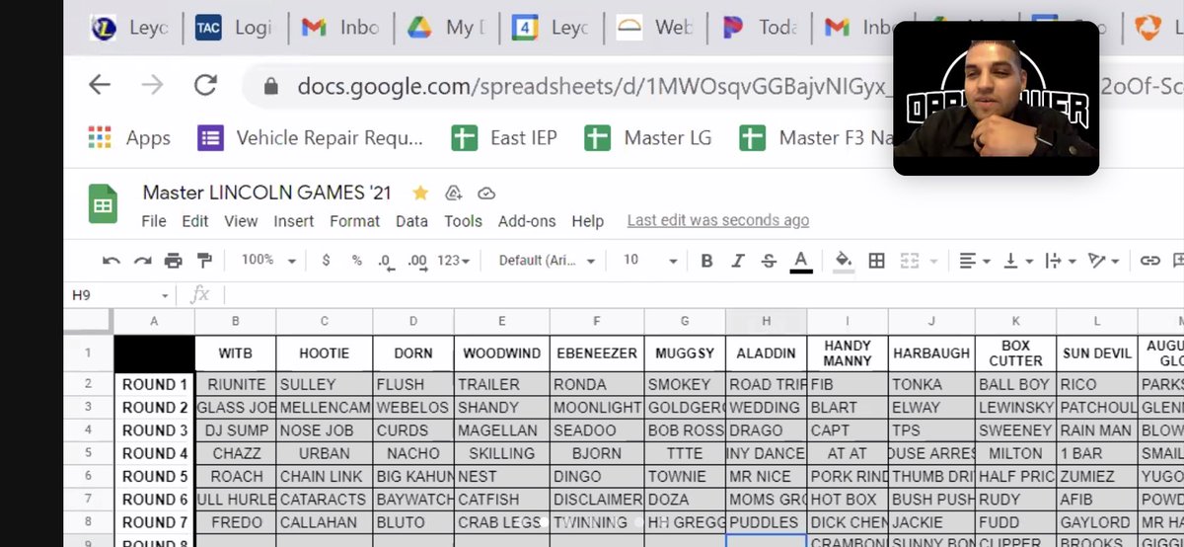Open the borders tool
The height and width of the screenshot is (547, 1184).
[876, 261]
